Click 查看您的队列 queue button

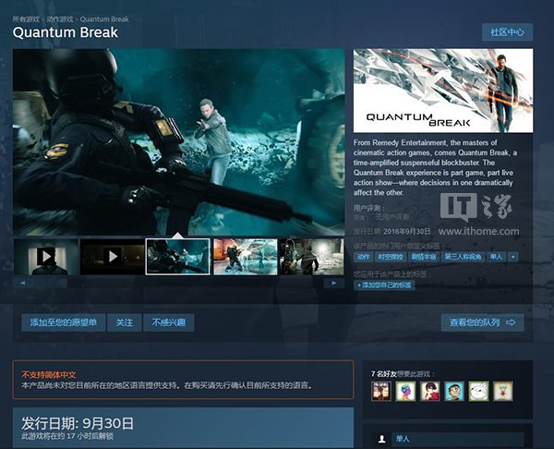483,322
